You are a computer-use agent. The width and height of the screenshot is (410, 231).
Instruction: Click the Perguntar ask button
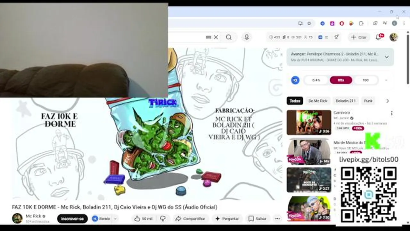[227, 219]
